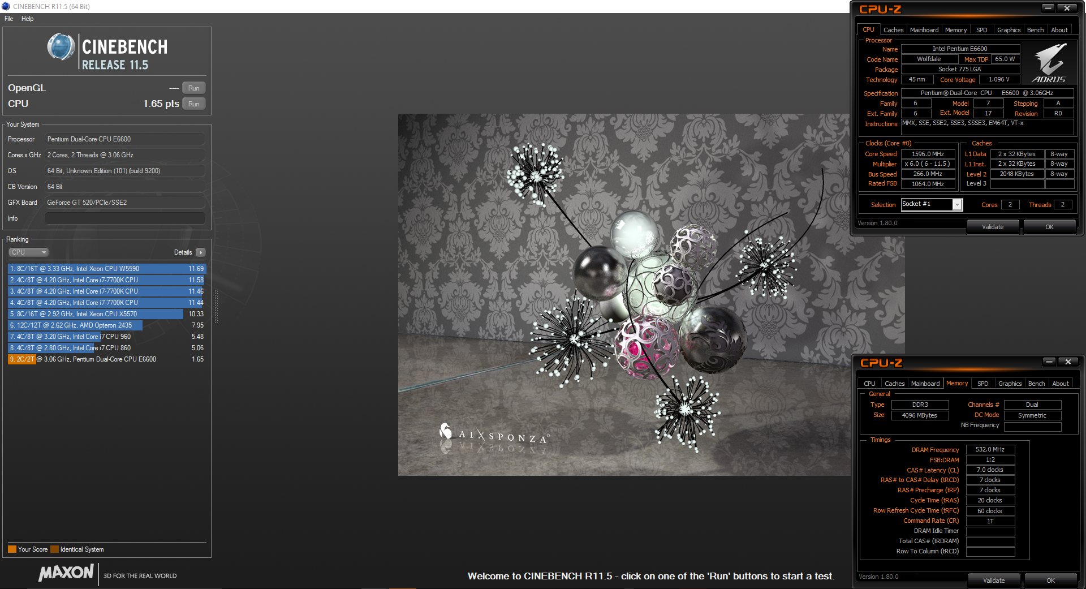Screen dimensions: 1086x589
Task: Switch to About tab in bottom CPU-Z
Action: pyautogui.click(x=1060, y=384)
